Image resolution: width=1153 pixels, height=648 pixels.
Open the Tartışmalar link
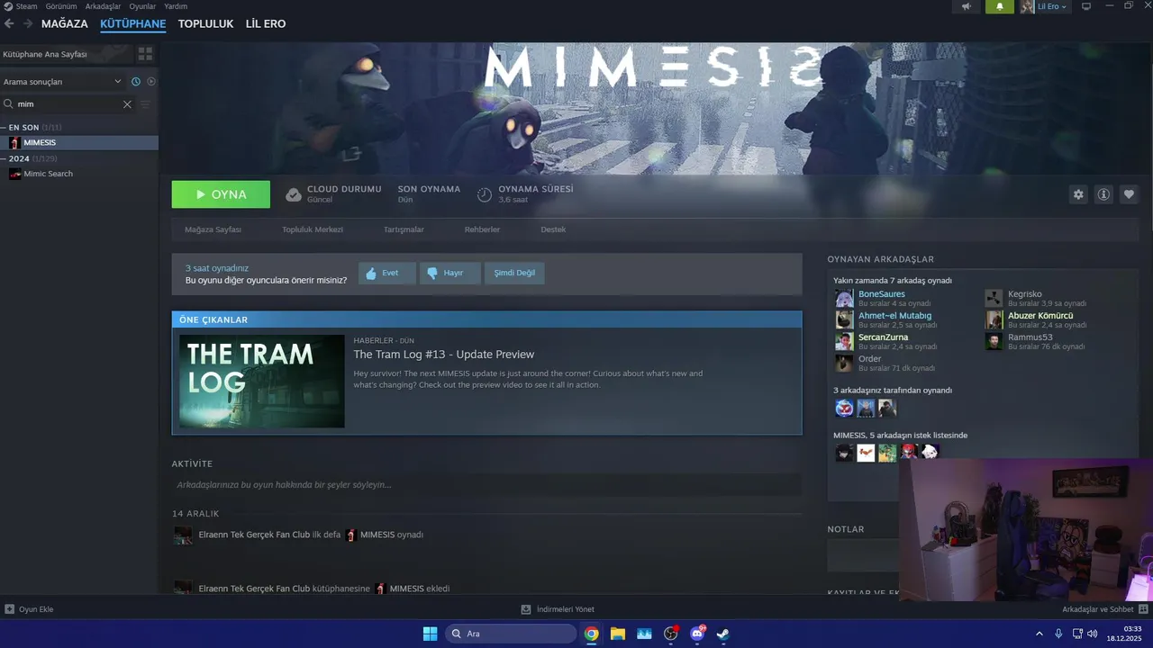click(x=404, y=229)
